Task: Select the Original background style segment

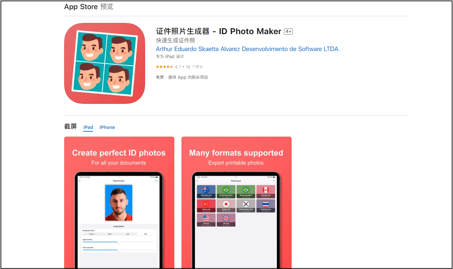Action: 92,234
